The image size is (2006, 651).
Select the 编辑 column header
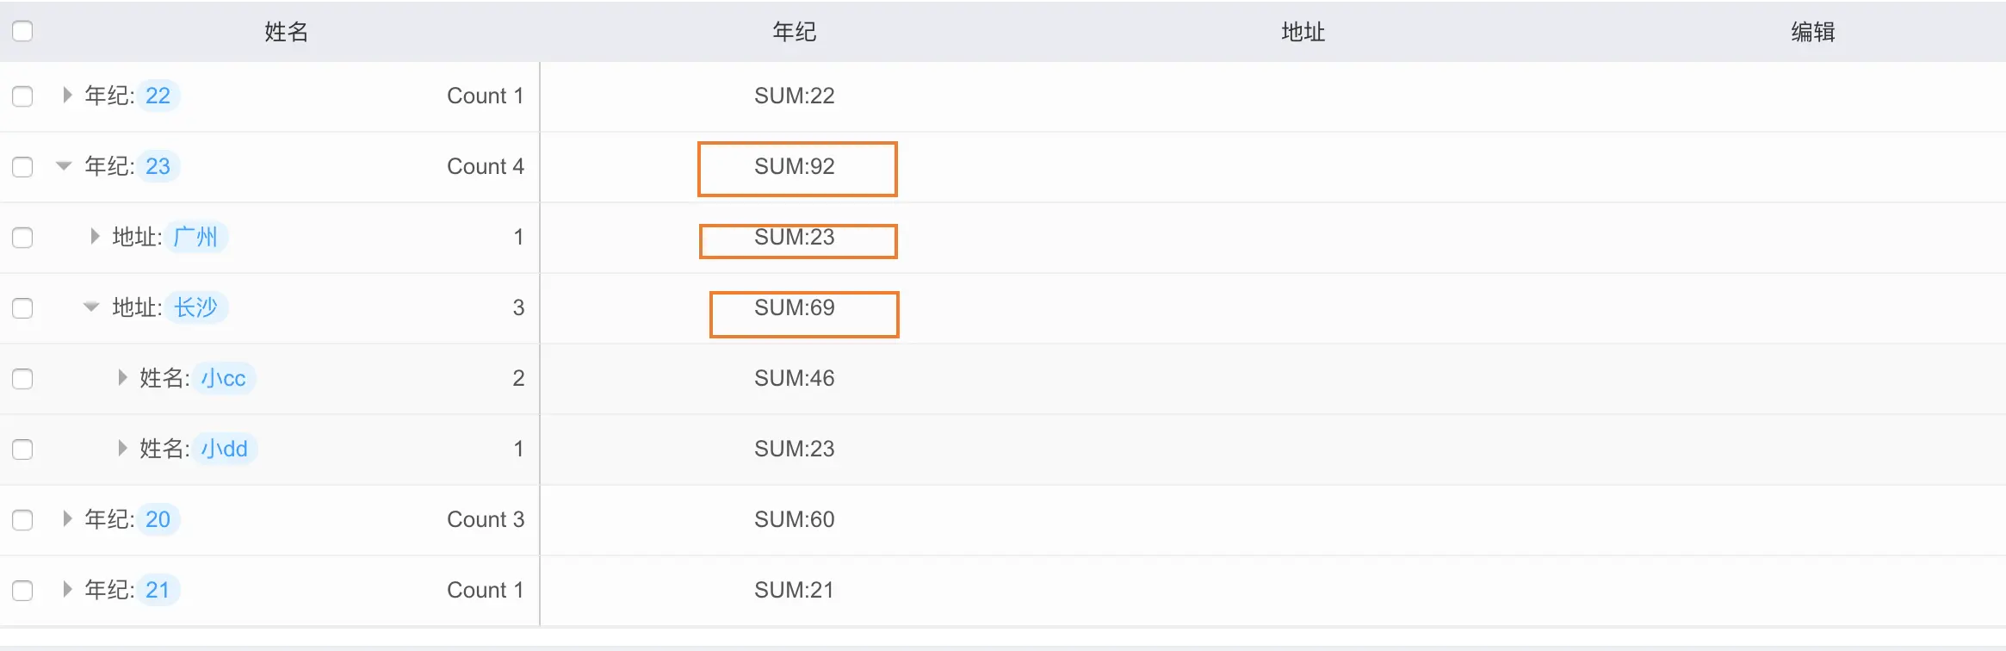(x=1812, y=32)
